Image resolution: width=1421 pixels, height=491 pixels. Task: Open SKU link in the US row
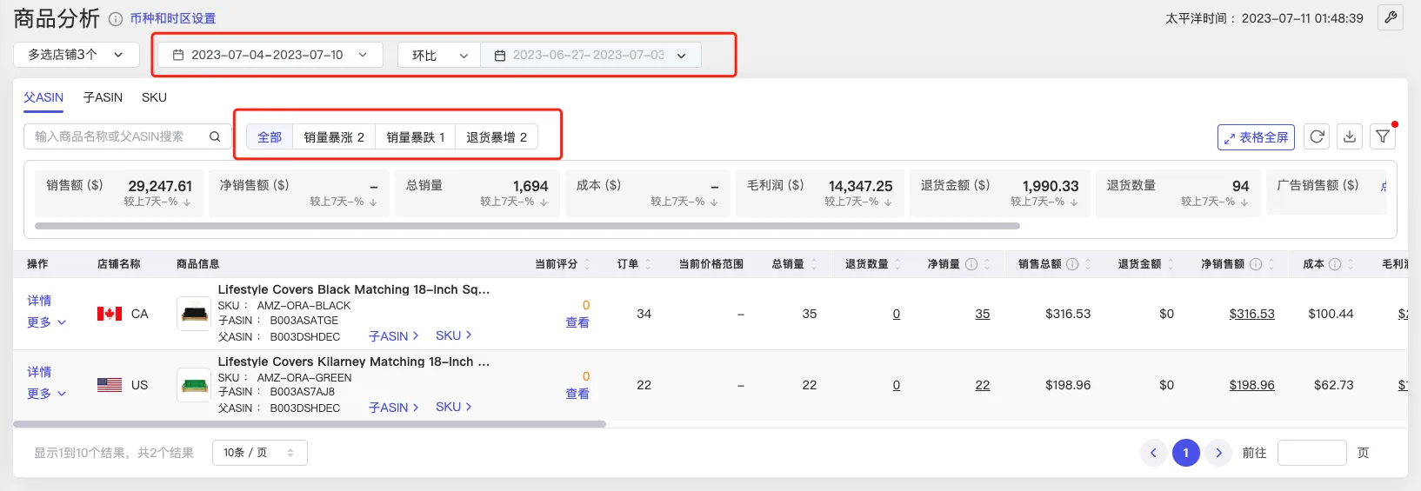point(454,407)
